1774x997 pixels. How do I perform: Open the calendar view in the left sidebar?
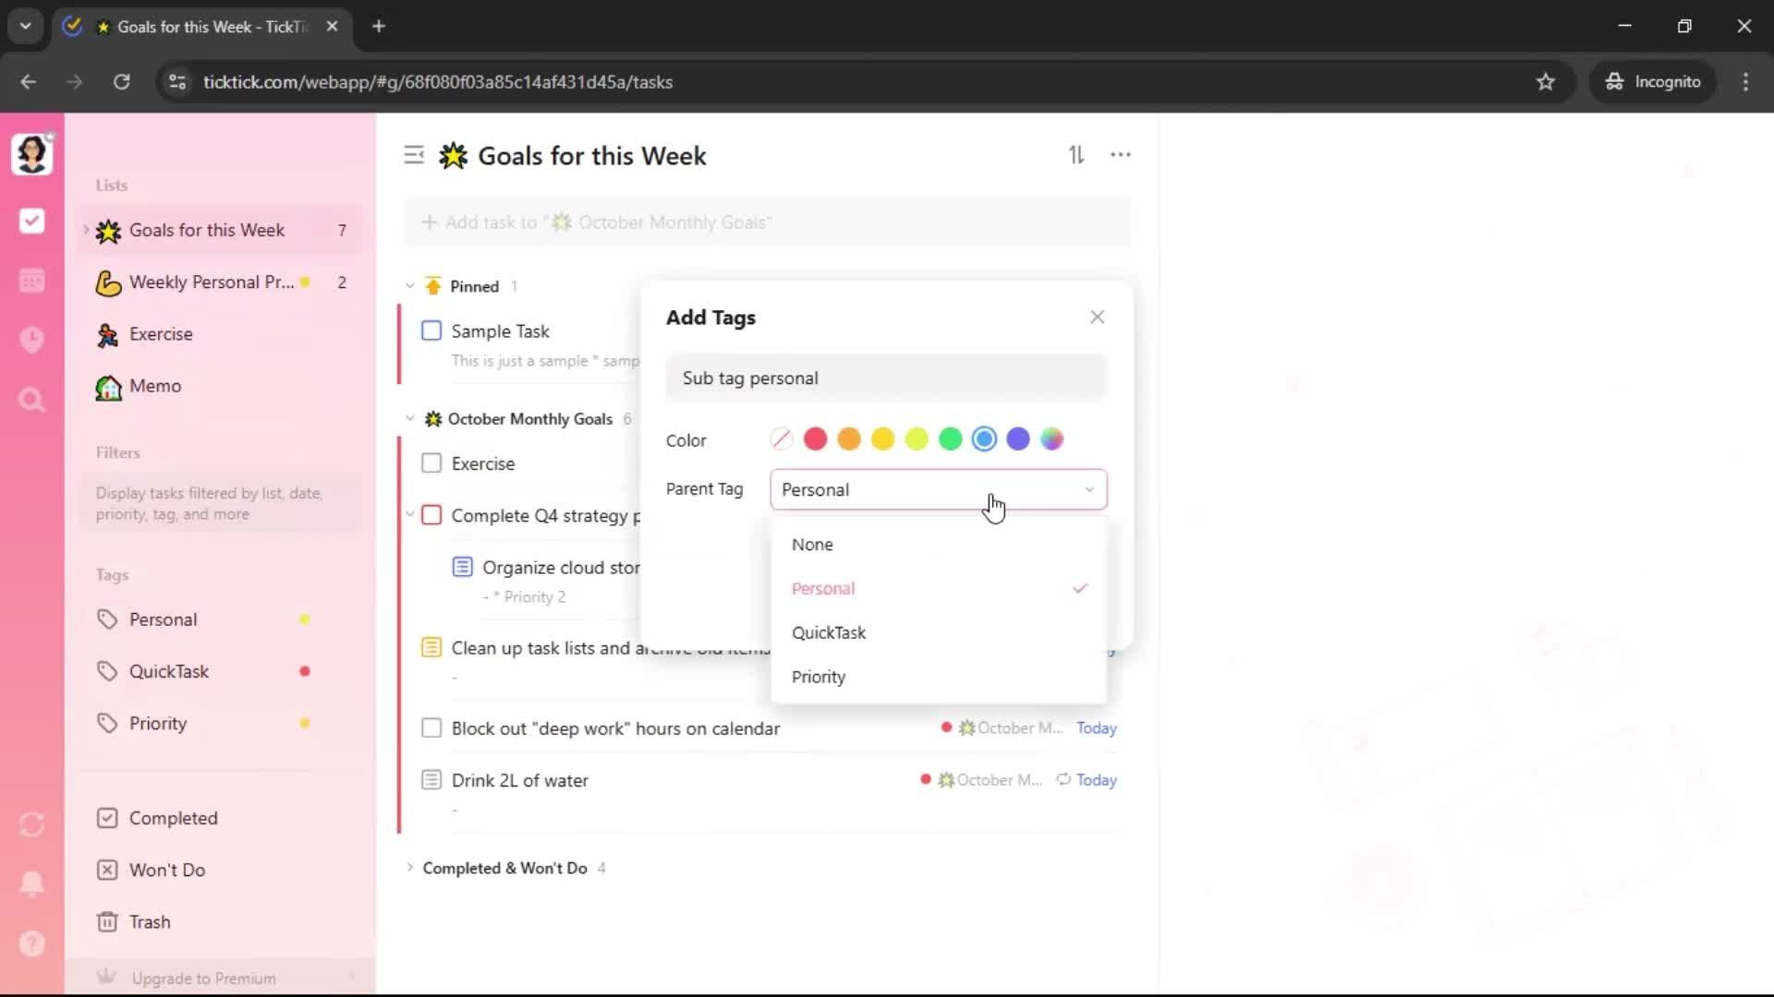click(32, 281)
